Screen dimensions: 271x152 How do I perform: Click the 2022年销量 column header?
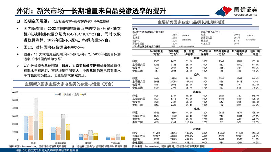click(156, 53)
